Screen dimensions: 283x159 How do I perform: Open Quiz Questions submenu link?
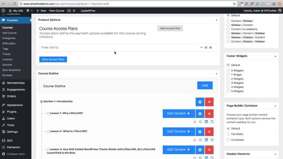[x=11, y=70]
